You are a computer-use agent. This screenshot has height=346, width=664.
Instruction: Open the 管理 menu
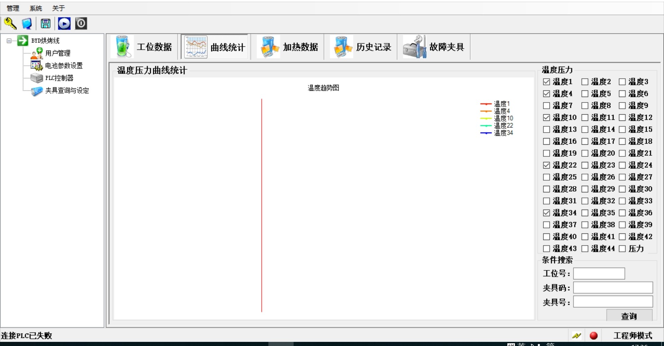13,8
